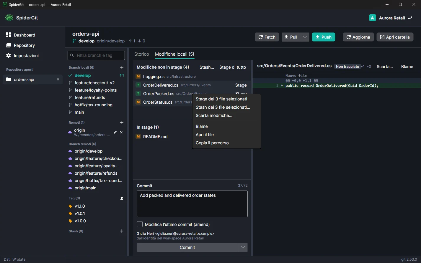This screenshot has height=263, width=421.
Task: Open the Dashboard sidebar icon
Action: tap(9, 35)
